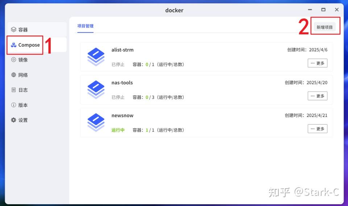
Task: Click container count 0 / 3 for nas-tools
Action: coord(150,97)
